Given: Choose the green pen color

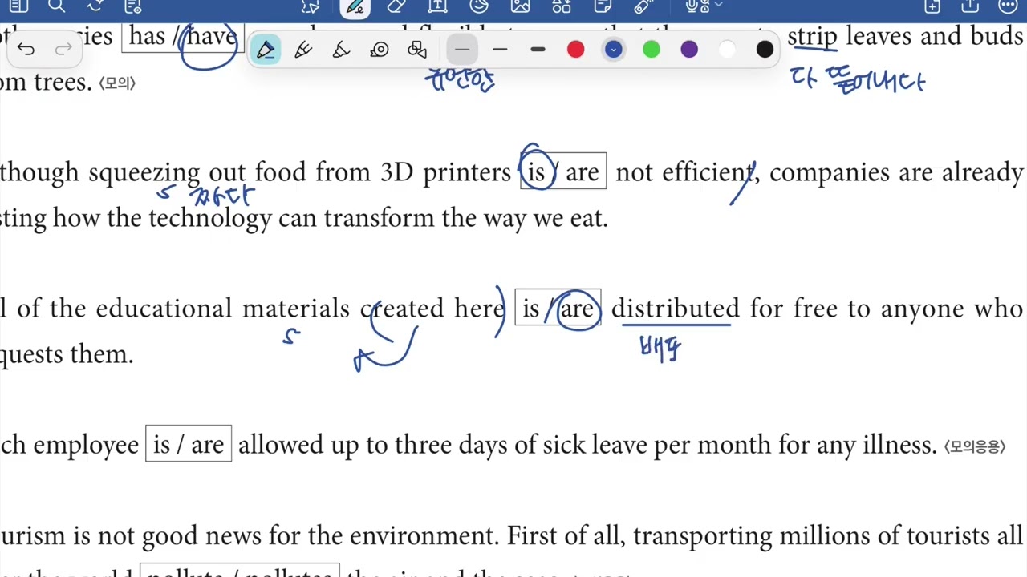Looking at the screenshot, I should (652, 50).
